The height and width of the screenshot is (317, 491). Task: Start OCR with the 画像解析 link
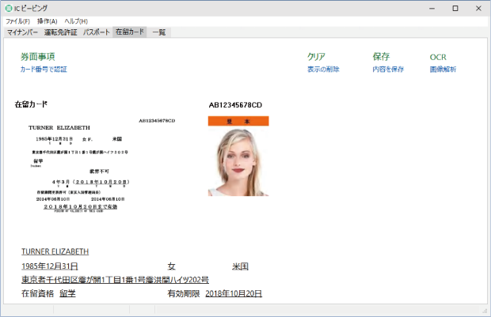[443, 70]
